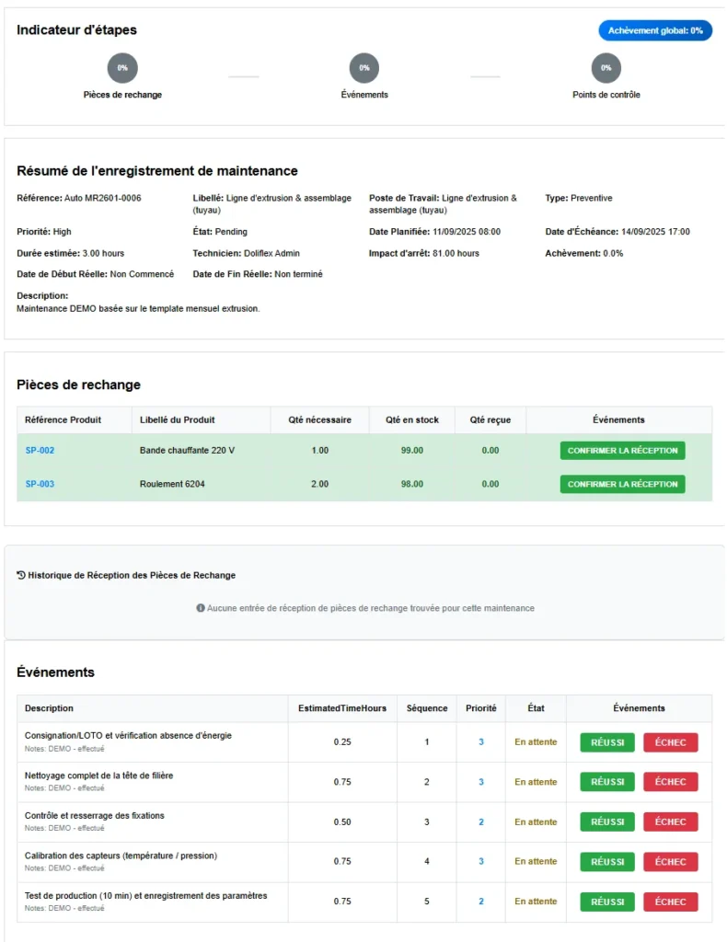Mark Consignation/LOTO event as RÉUSSI

pos(606,742)
